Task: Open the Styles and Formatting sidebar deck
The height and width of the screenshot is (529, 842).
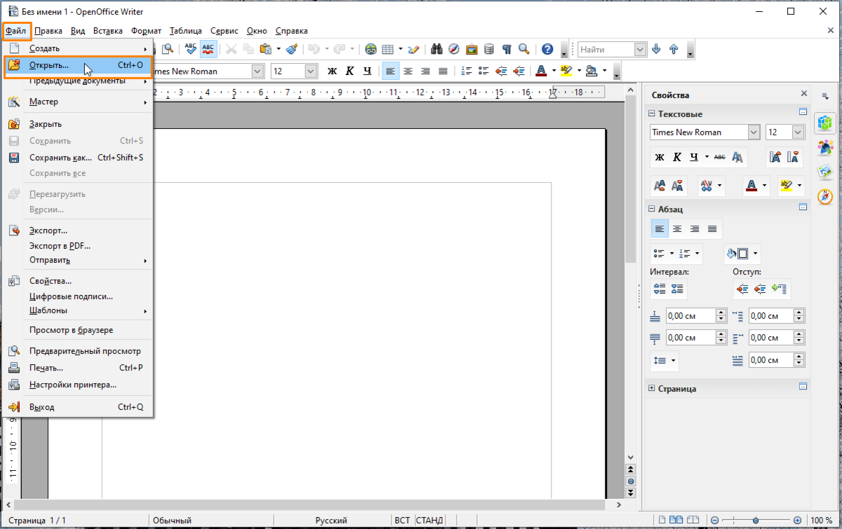Action: coord(825,146)
